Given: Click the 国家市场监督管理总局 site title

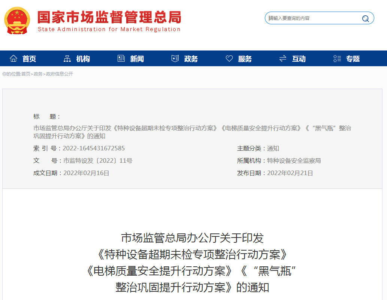Looking at the screenshot, I should tap(109, 17).
